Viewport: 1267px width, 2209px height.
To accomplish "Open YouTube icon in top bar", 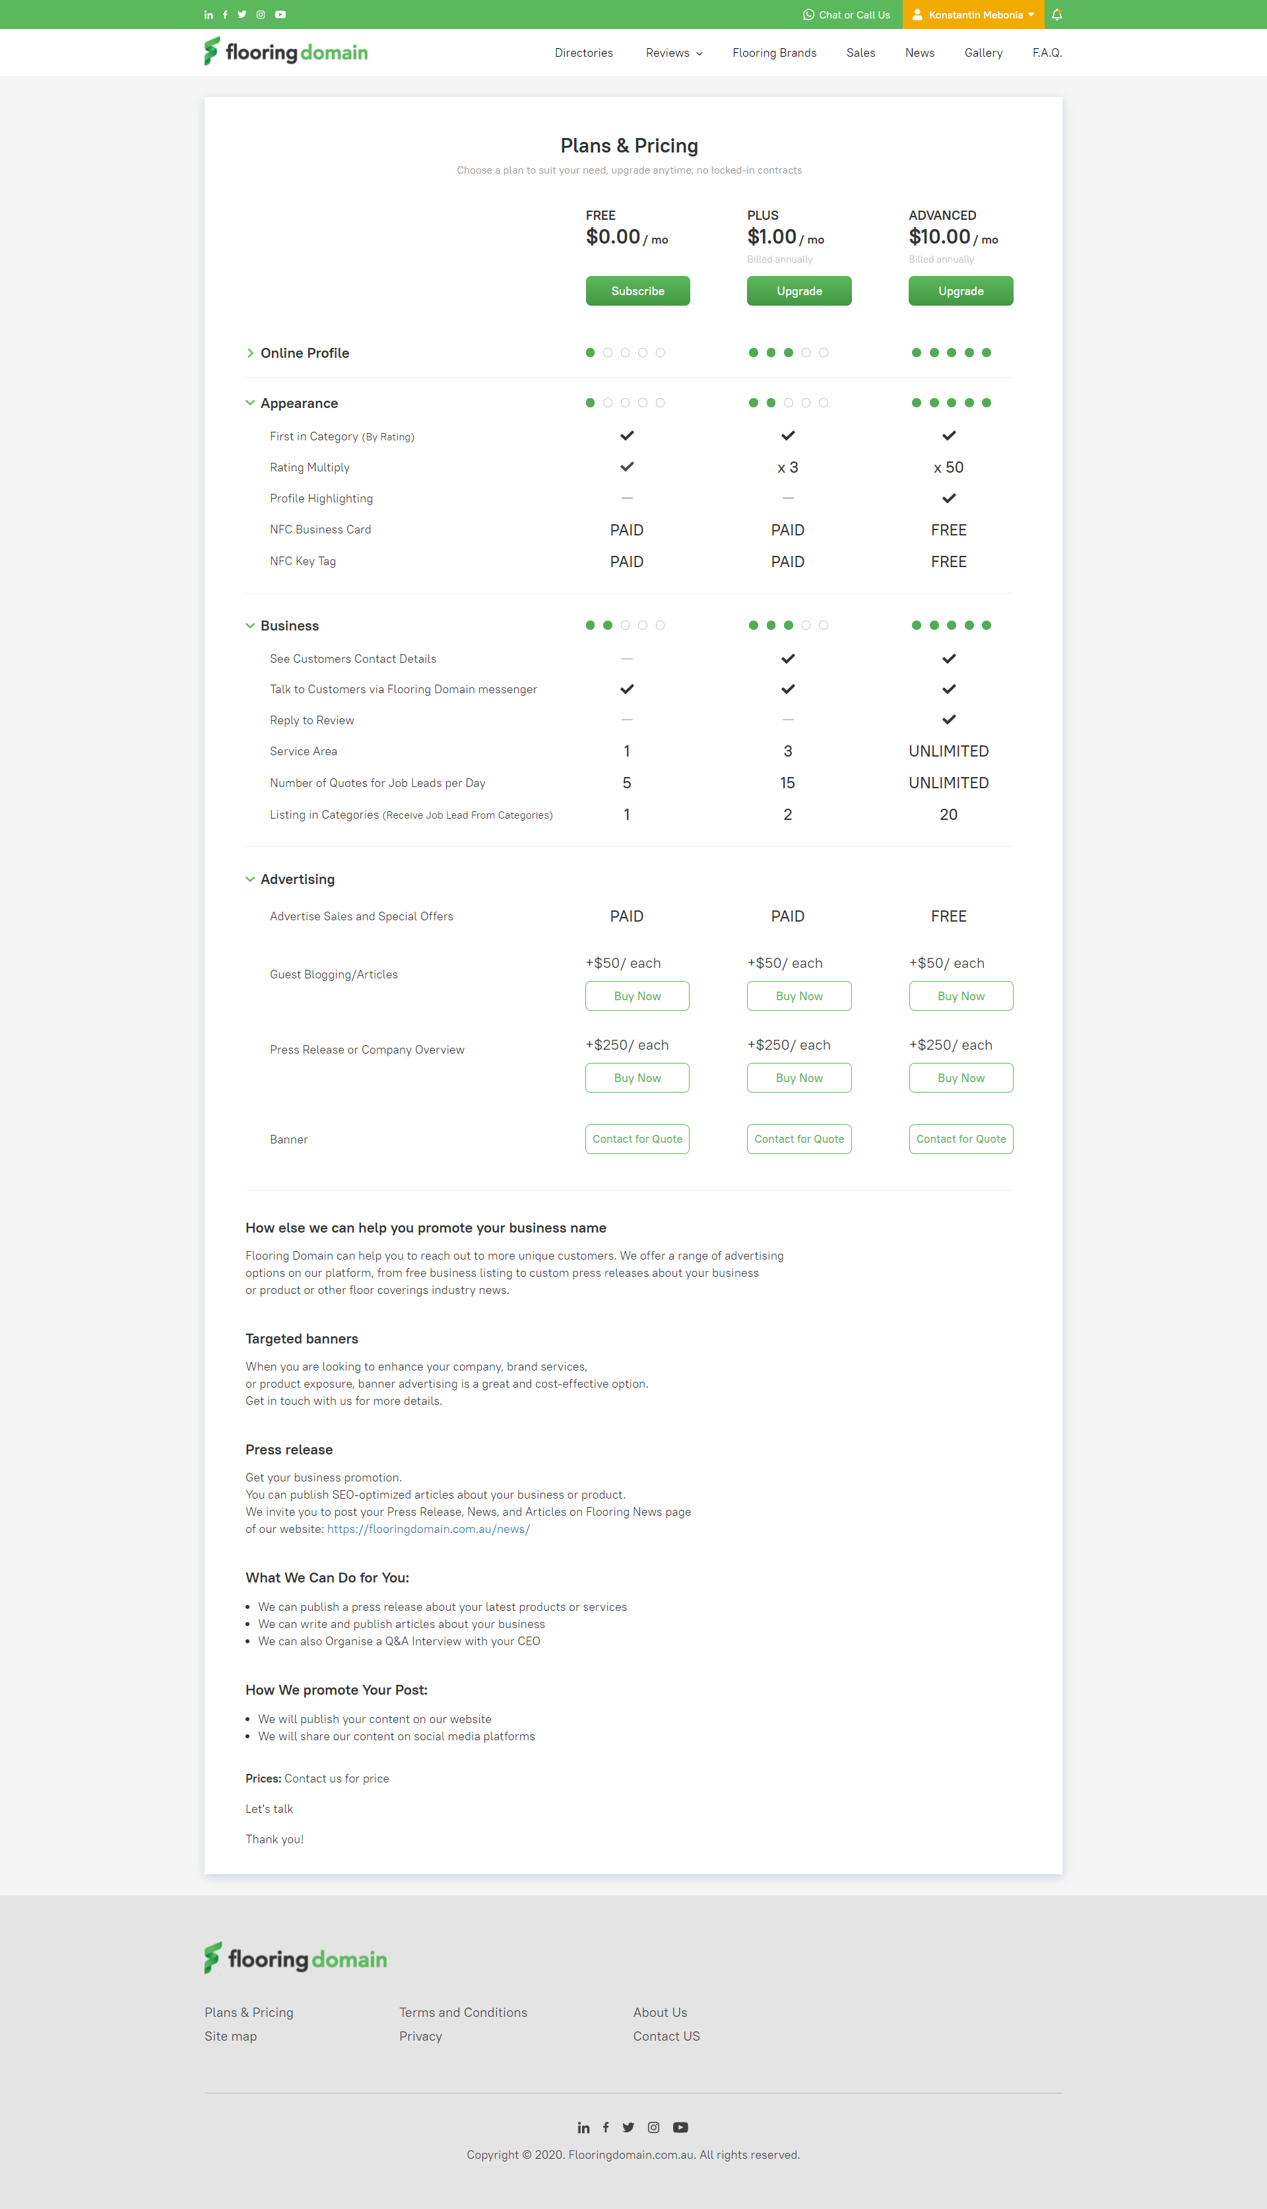I will 280,15.
